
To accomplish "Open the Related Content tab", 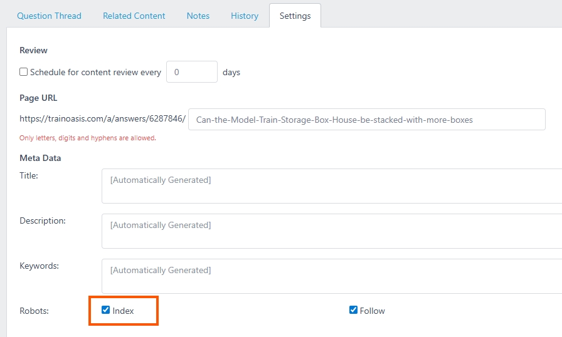I will (134, 16).
